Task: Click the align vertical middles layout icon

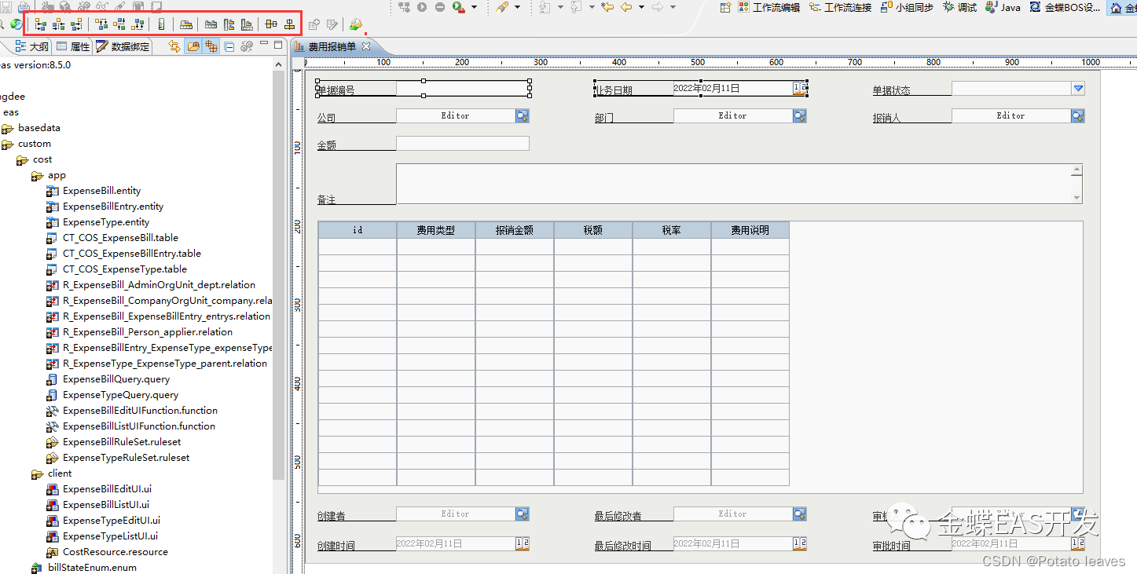Action: tap(119, 24)
